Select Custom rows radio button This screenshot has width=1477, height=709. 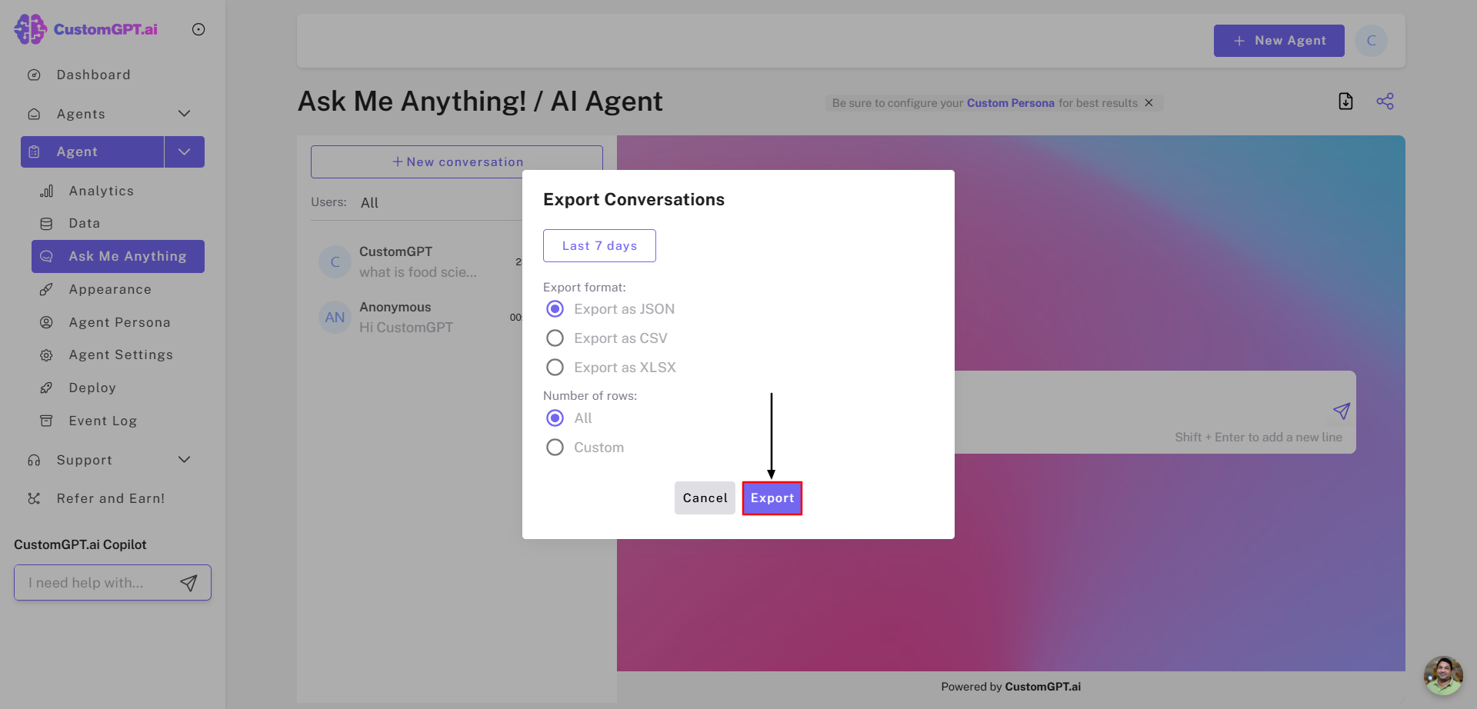(x=555, y=448)
